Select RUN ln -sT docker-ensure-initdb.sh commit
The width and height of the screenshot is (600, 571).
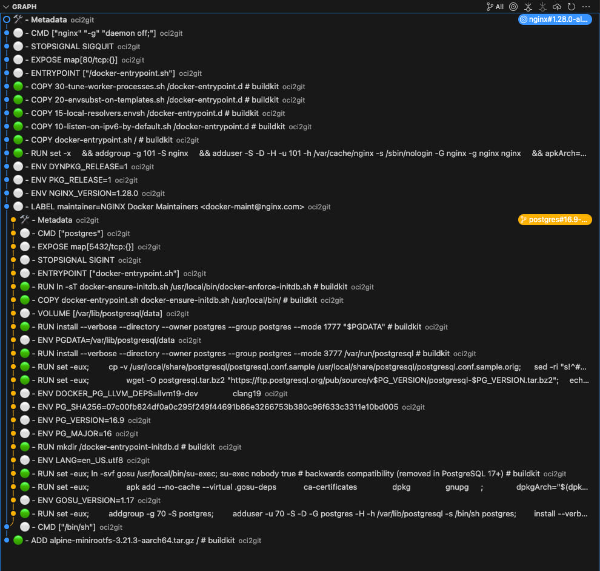pos(300,287)
